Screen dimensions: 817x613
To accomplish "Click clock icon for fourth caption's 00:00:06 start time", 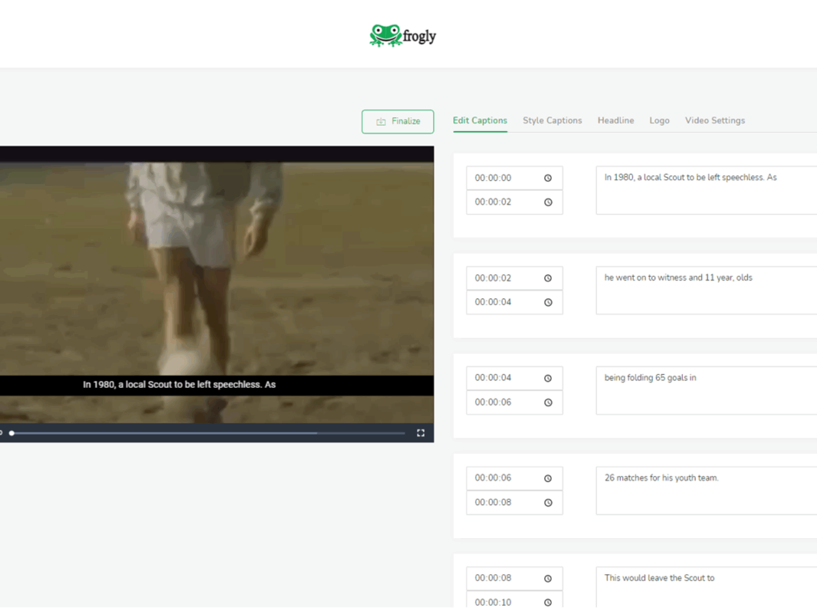I will tap(548, 478).
